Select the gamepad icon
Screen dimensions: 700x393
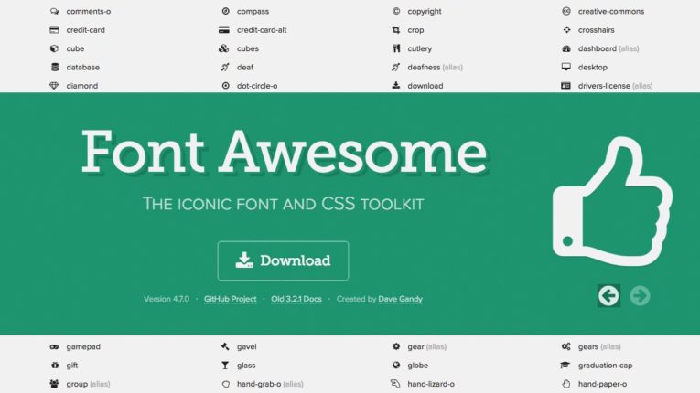pyautogui.click(x=54, y=346)
